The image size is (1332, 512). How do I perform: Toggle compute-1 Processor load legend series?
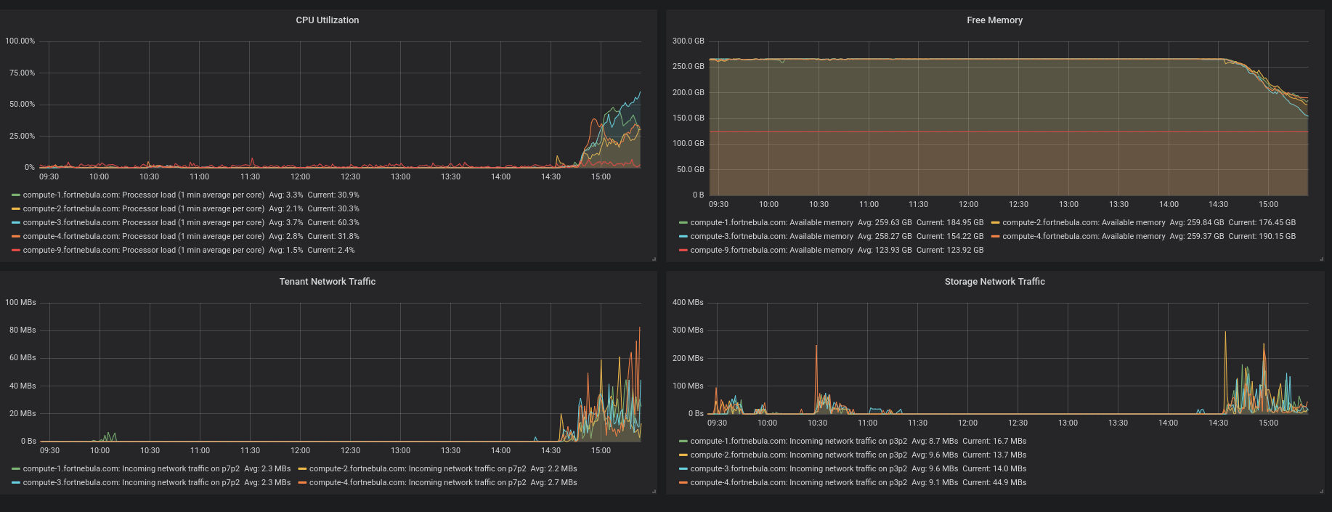coord(143,195)
